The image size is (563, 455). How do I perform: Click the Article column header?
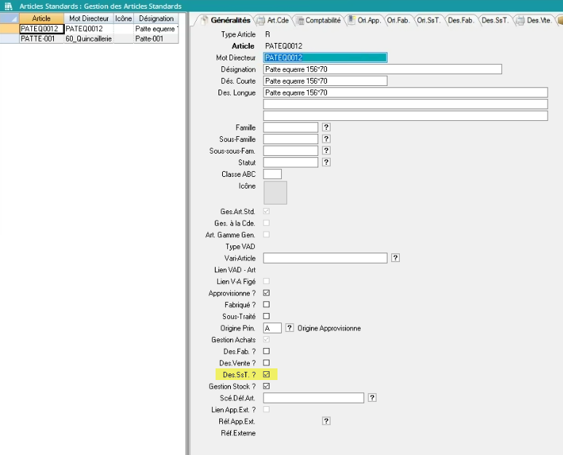click(x=42, y=18)
